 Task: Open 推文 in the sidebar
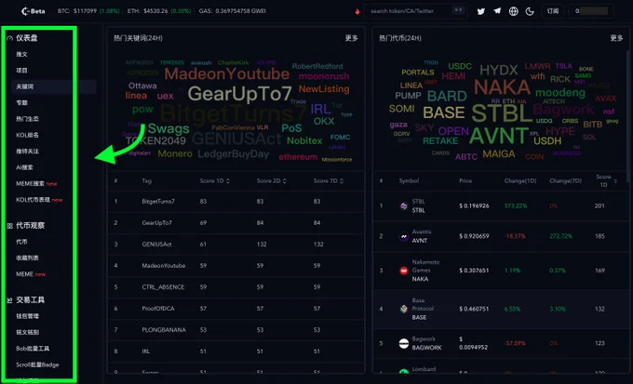21,54
